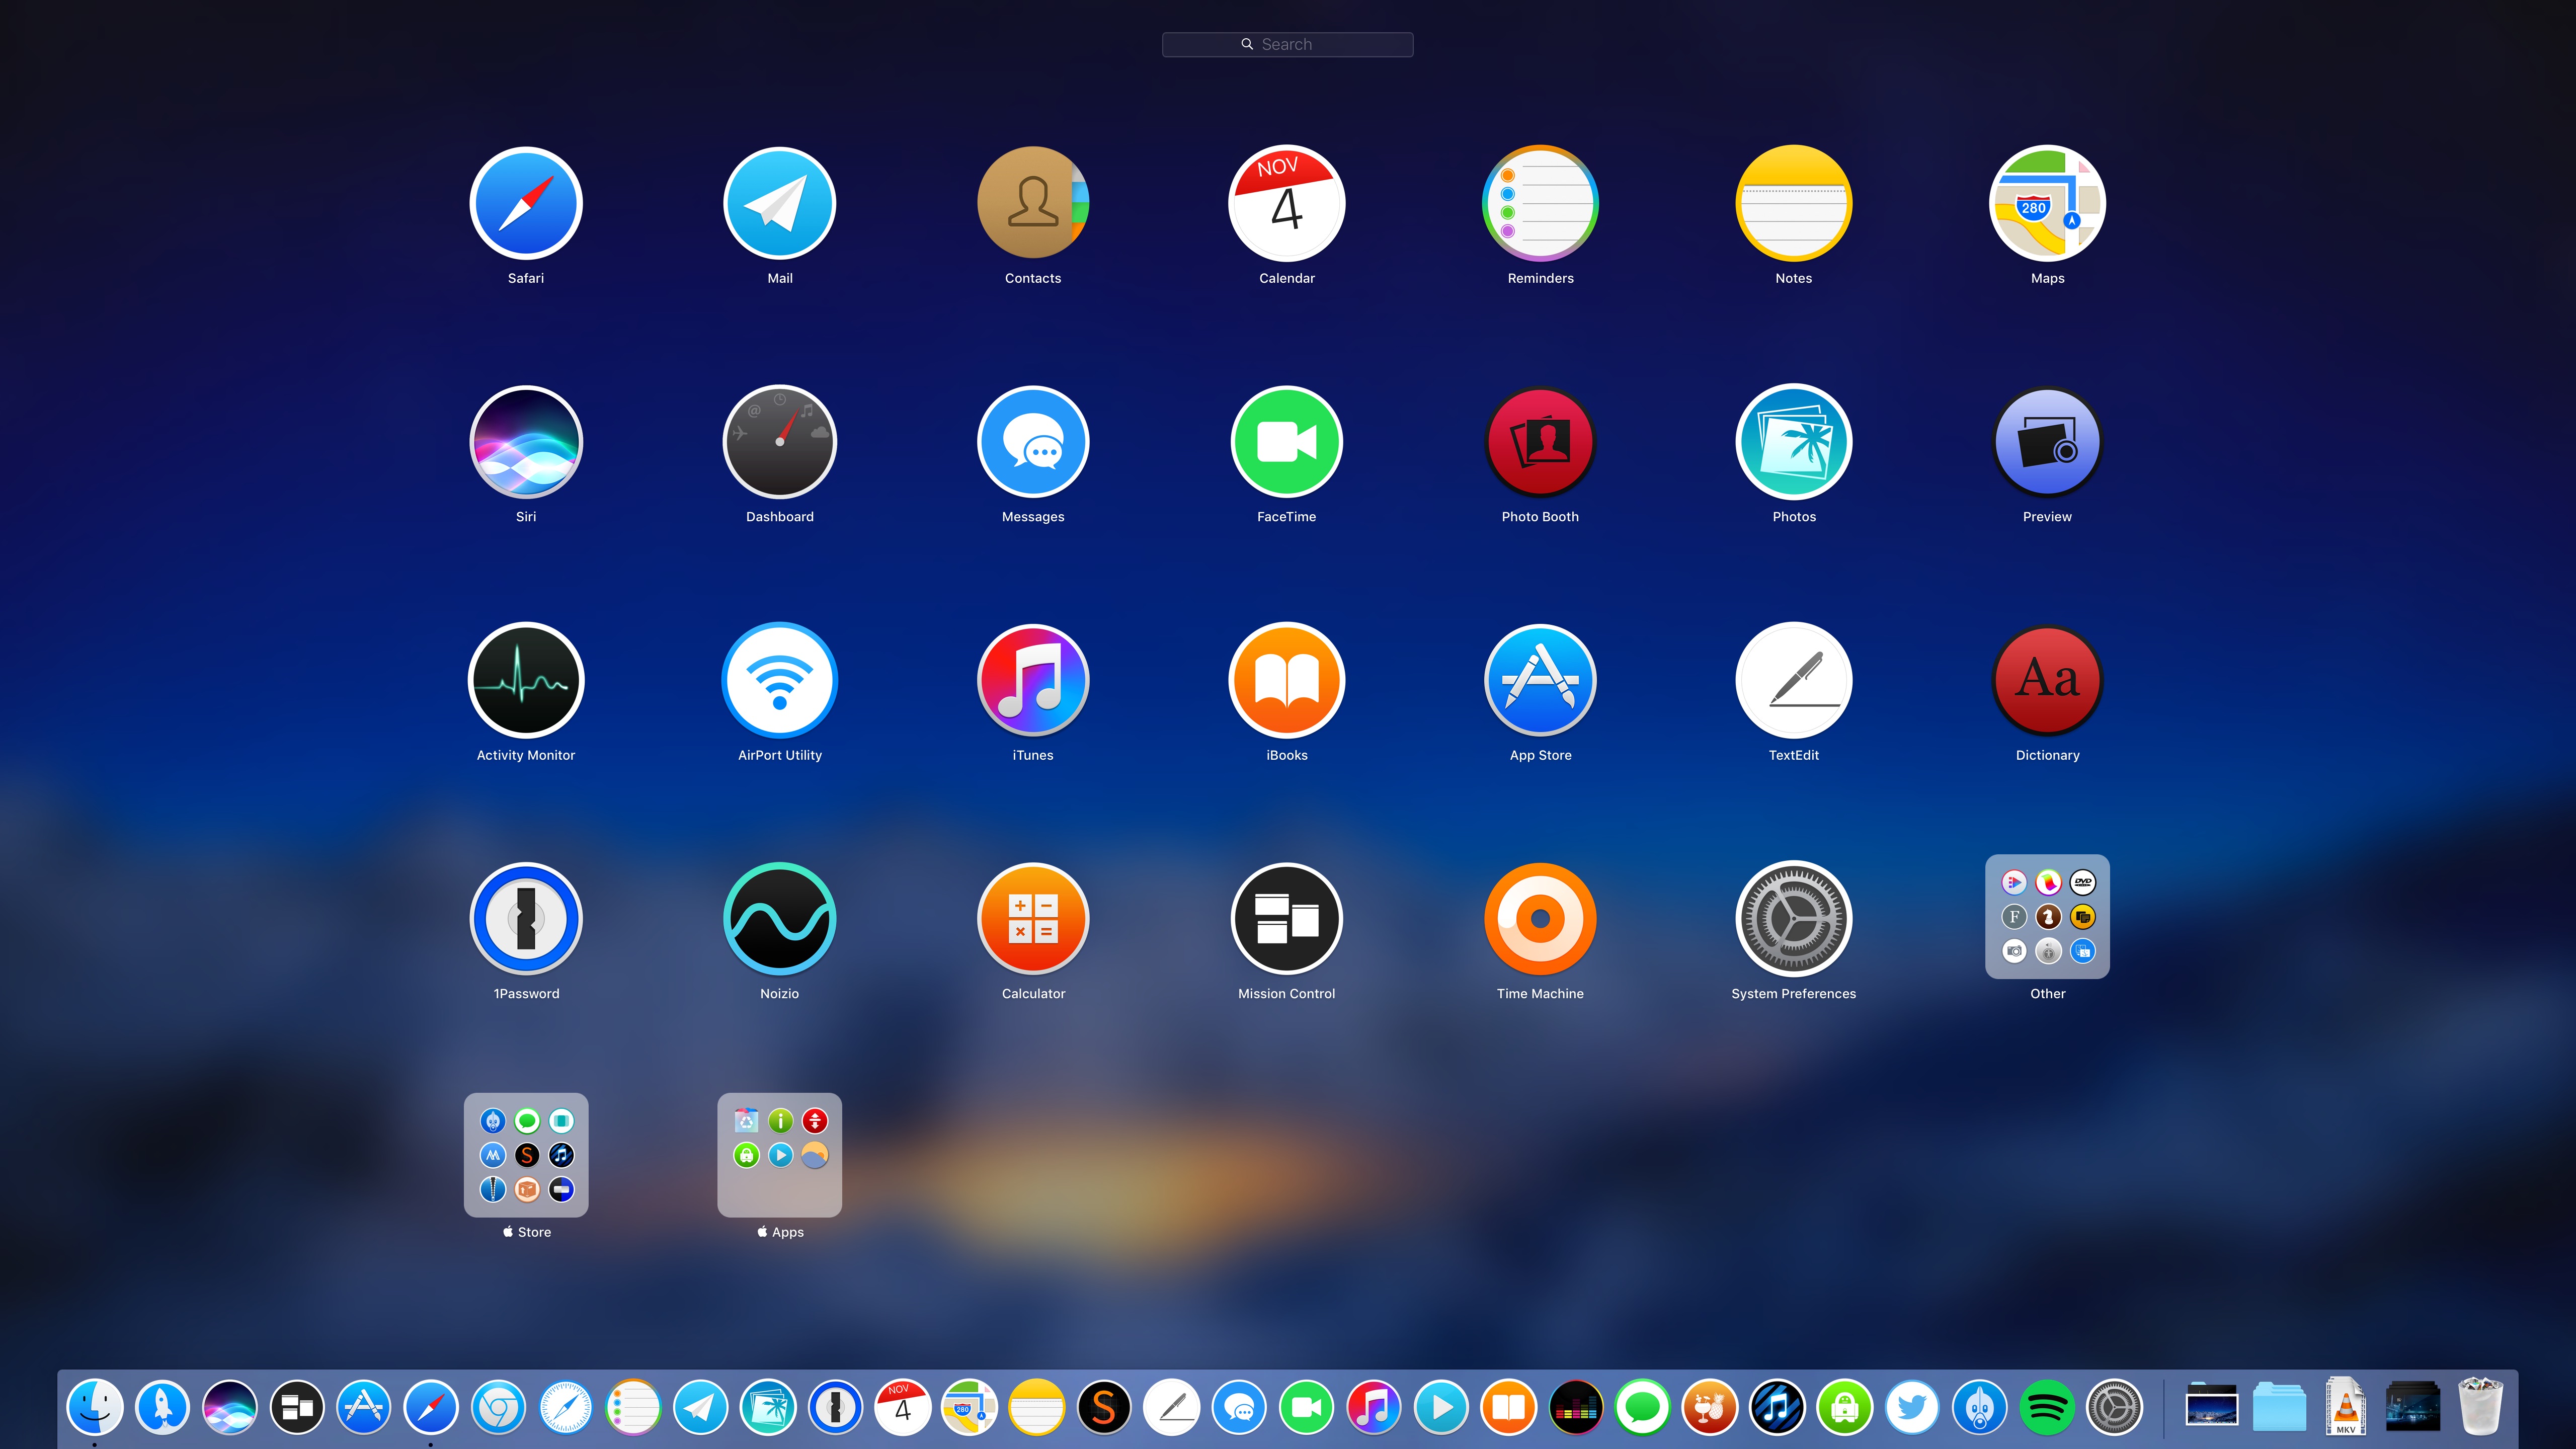Open the blue folder stack in Dock
The height and width of the screenshot is (1449, 2576).
click(2279, 1407)
